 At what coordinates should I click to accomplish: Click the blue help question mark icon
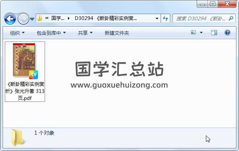[x=227, y=33]
